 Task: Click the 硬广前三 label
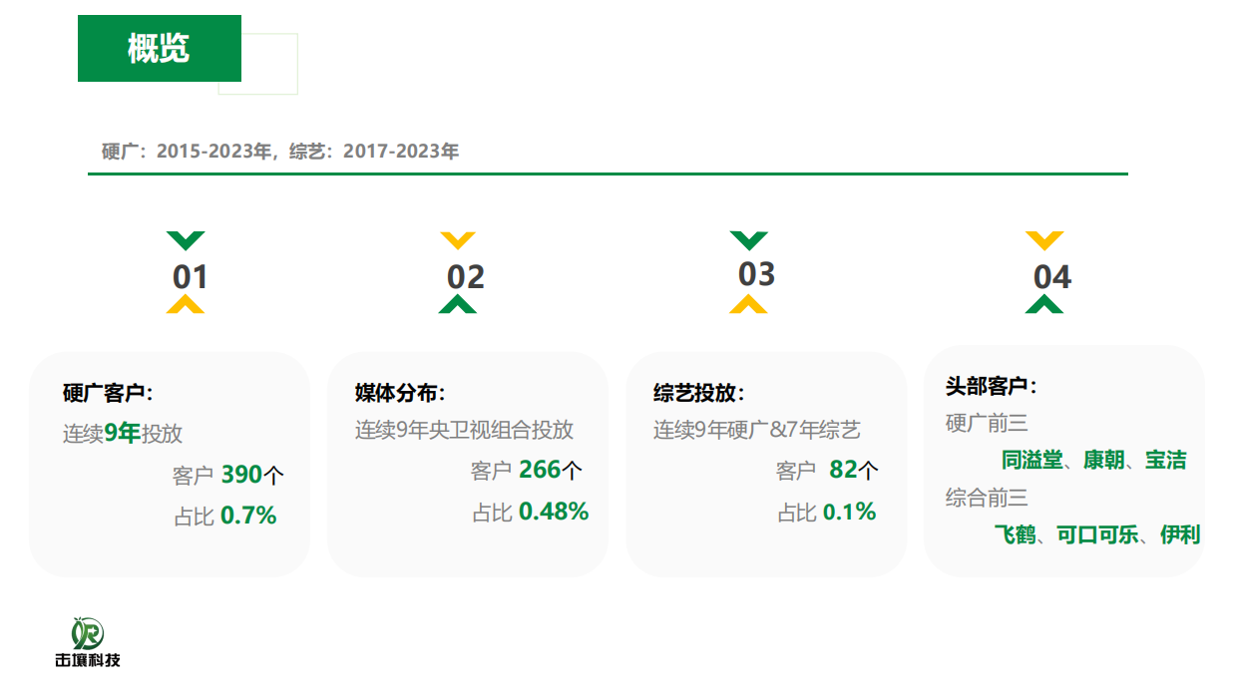click(x=987, y=424)
